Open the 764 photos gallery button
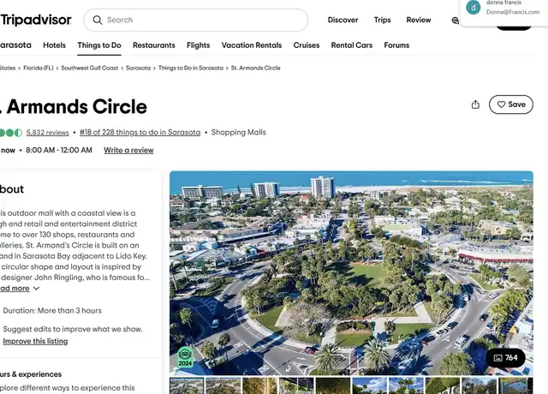Image resolution: width=548 pixels, height=394 pixels. [x=505, y=358]
